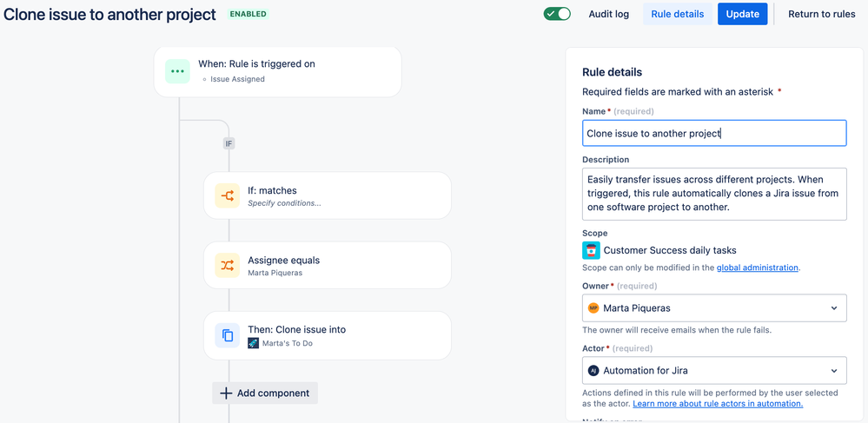
Task: Open the Audit log
Action: click(608, 15)
